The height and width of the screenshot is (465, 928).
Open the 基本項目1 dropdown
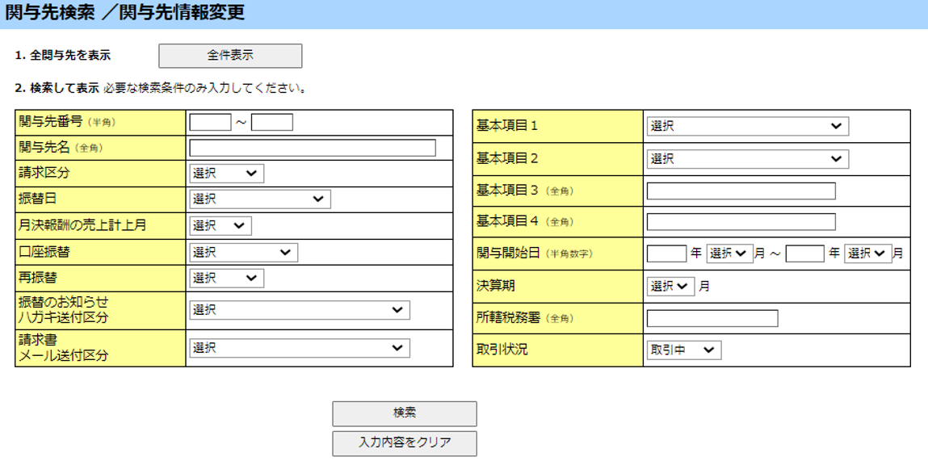tap(747, 127)
